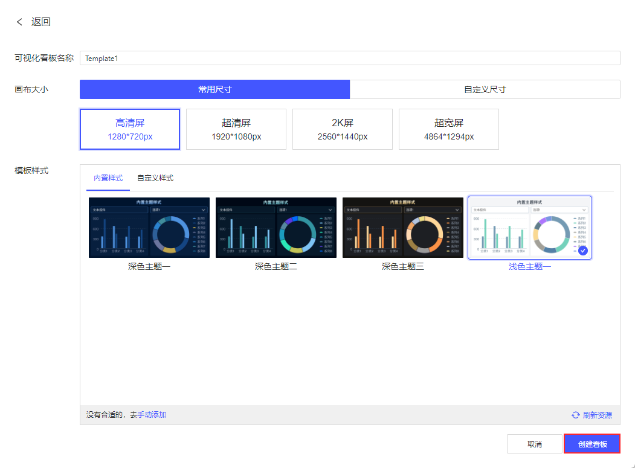Open the 自定义样式 style tab
The height and width of the screenshot is (468, 635).
pyautogui.click(x=156, y=178)
